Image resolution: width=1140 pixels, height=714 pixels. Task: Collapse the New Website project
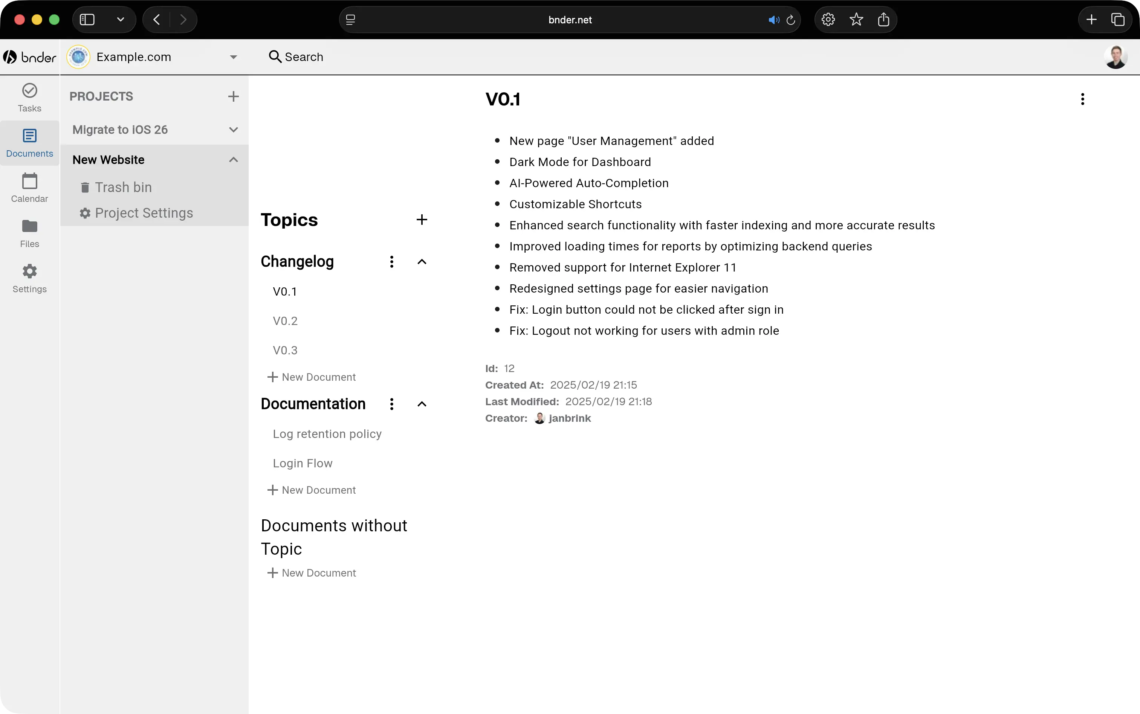click(x=233, y=159)
